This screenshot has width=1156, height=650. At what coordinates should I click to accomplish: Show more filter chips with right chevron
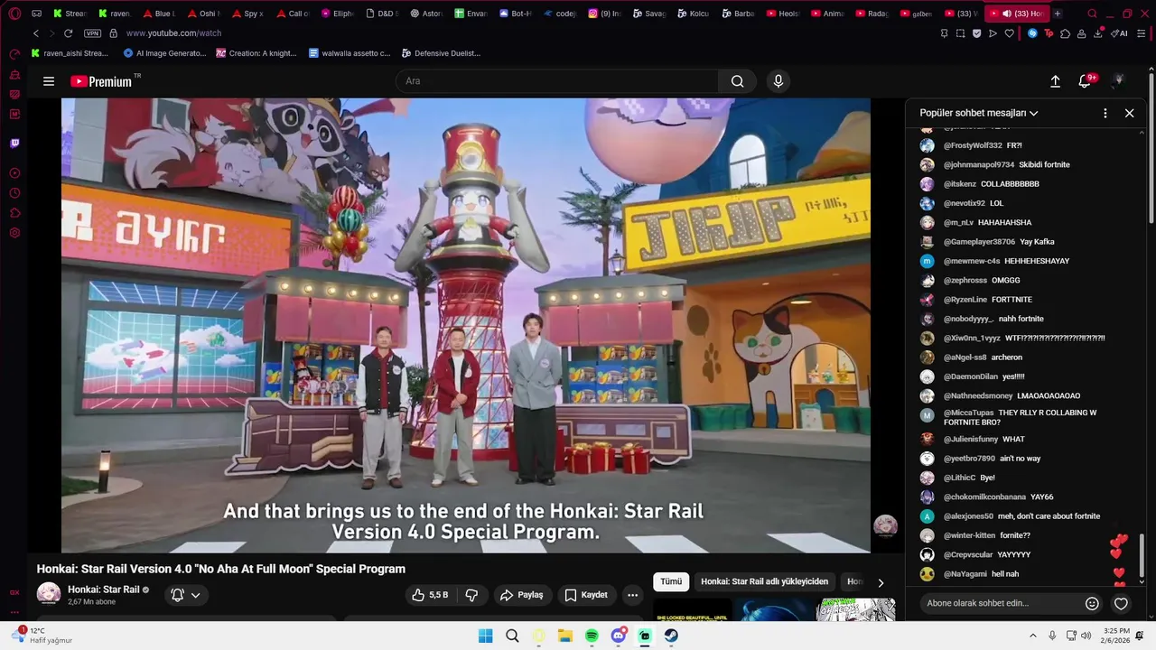click(881, 582)
